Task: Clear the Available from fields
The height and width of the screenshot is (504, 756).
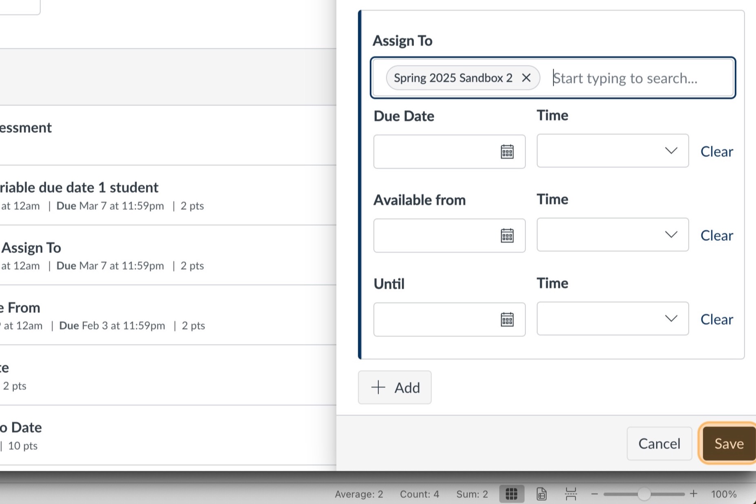Action: [716, 235]
